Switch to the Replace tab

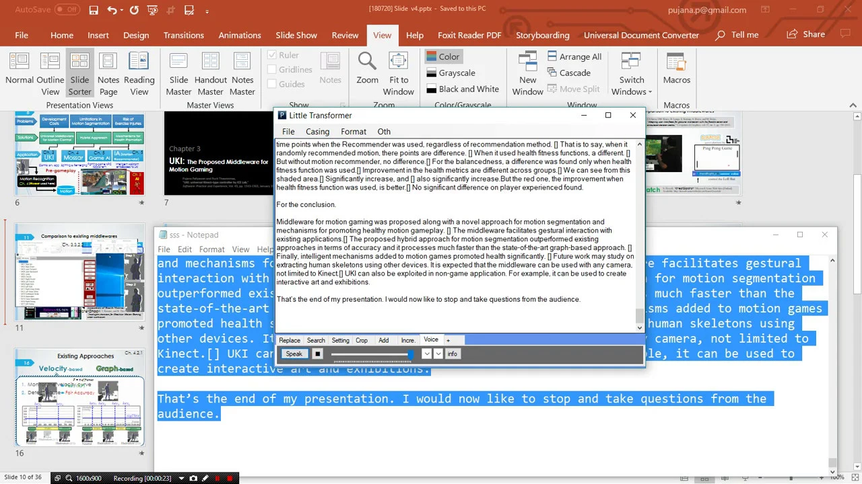(290, 340)
